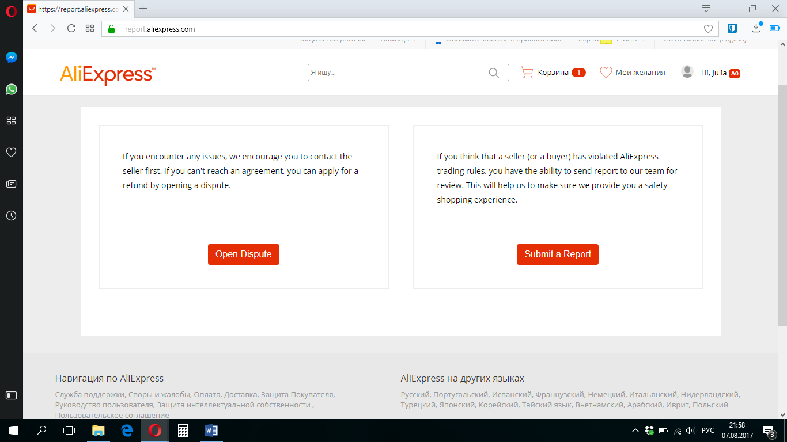787x442 pixels.
Task: Click search magnifier button on AliExpress
Action: pos(494,73)
